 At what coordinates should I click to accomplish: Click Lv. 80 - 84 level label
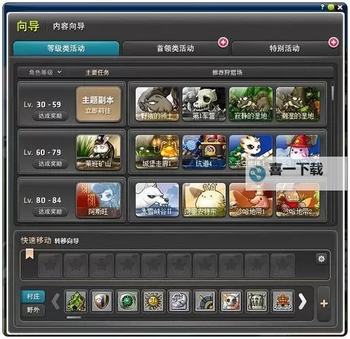42,200
